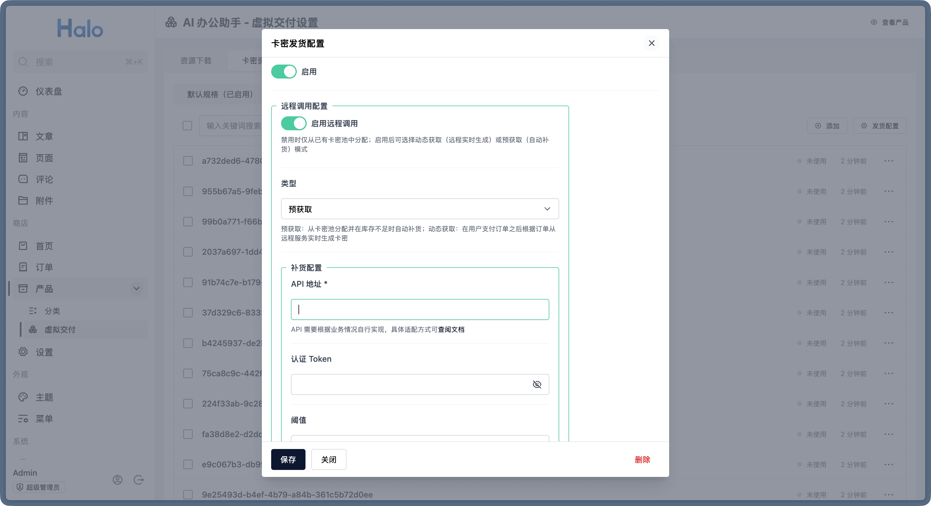Open 虚拟交付 in sidebar

60,329
